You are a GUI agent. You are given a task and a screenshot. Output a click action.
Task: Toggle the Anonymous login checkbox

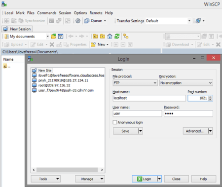[x=115, y=122]
